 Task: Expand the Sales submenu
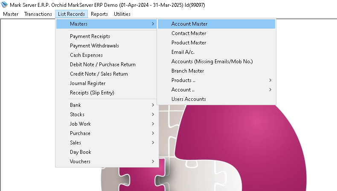pyautogui.click(x=106, y=143)
